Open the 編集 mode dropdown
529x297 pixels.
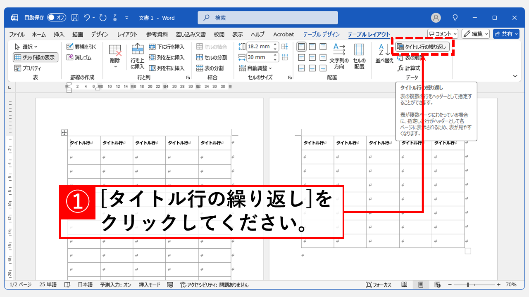point(476,34)
